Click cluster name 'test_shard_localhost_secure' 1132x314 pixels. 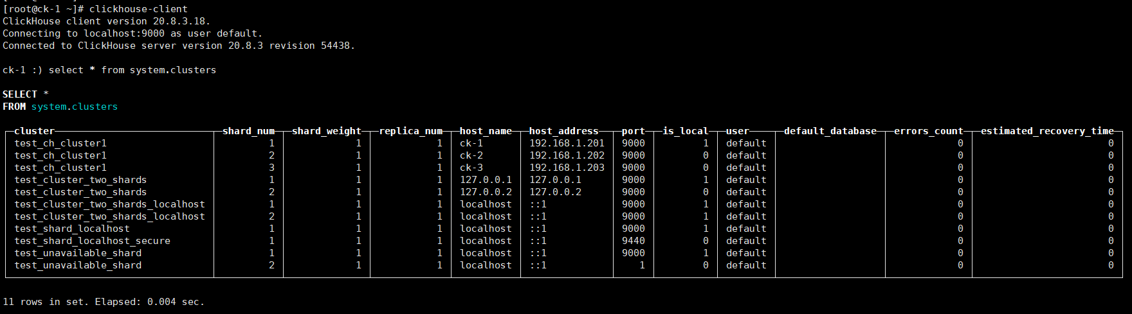click(92, 241)
